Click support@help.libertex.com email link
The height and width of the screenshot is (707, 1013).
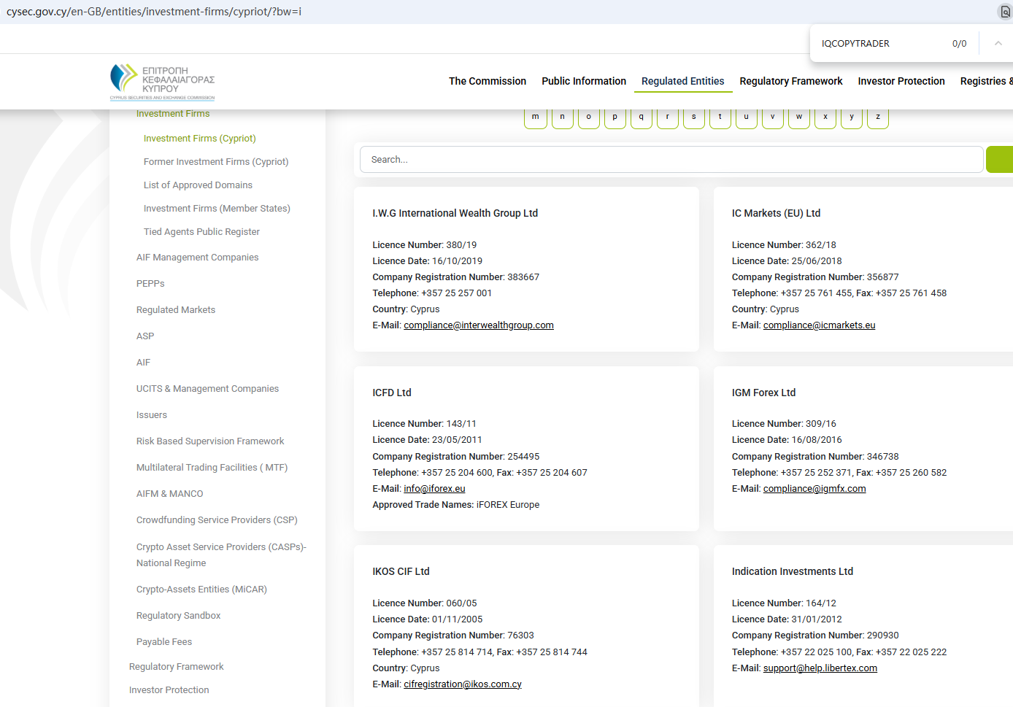(820, 668)
